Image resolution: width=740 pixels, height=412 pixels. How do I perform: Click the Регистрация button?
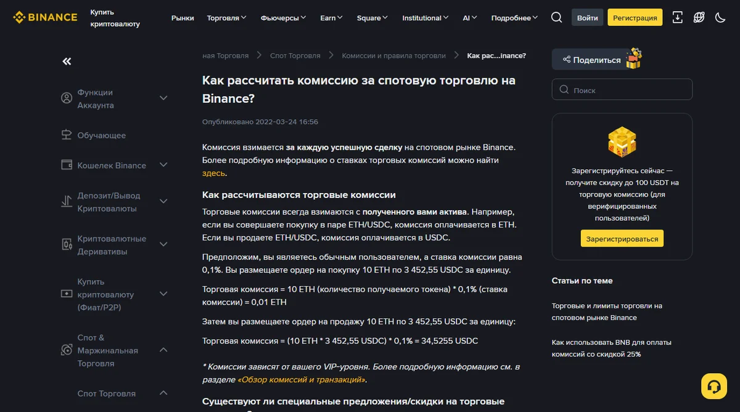pyautogui.click(x=635, y=17)
